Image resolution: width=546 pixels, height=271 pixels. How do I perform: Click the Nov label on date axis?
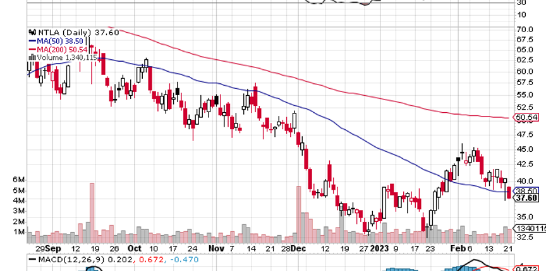pos(216,248)
